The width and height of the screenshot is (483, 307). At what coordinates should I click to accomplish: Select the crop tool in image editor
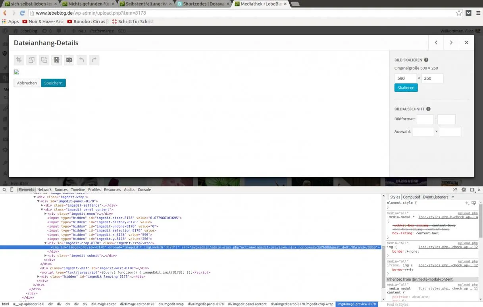[19, 60]
